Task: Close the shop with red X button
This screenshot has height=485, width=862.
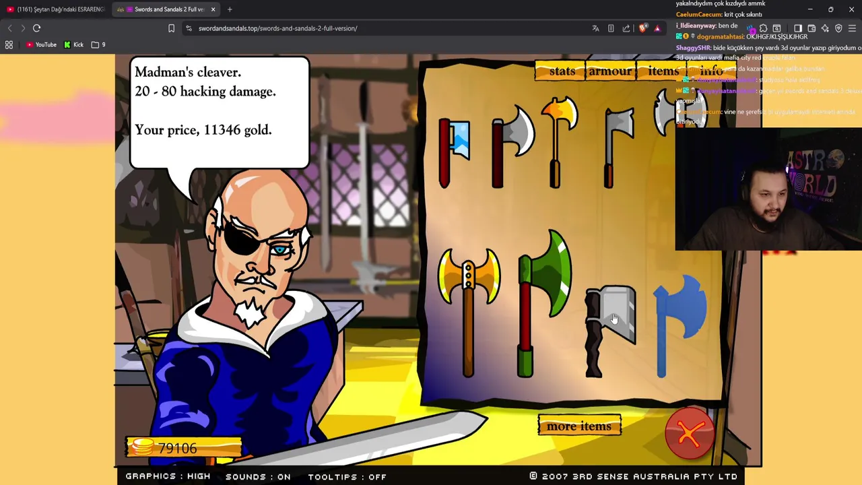Action: tap(690, 434)
